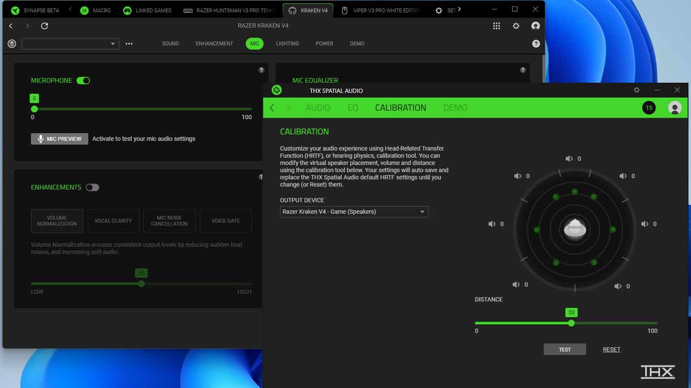Select the Viper V3 Pro White Edition tab

(x=381, y=10)
